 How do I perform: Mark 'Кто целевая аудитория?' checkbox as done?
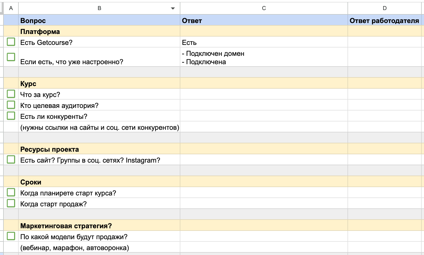tap(11, 105)
